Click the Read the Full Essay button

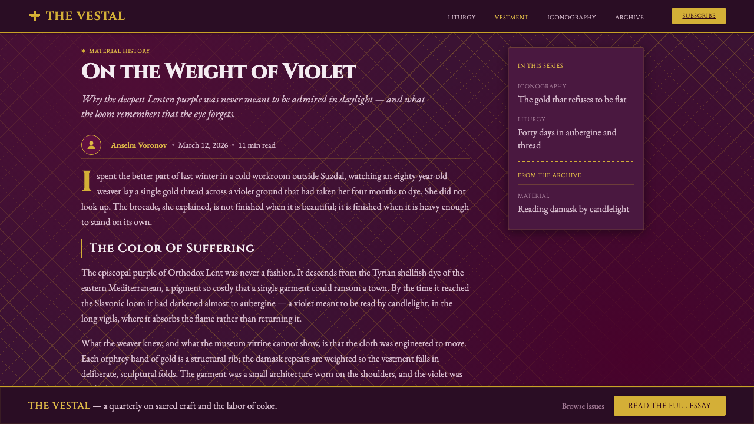click(x=670, y=406)
